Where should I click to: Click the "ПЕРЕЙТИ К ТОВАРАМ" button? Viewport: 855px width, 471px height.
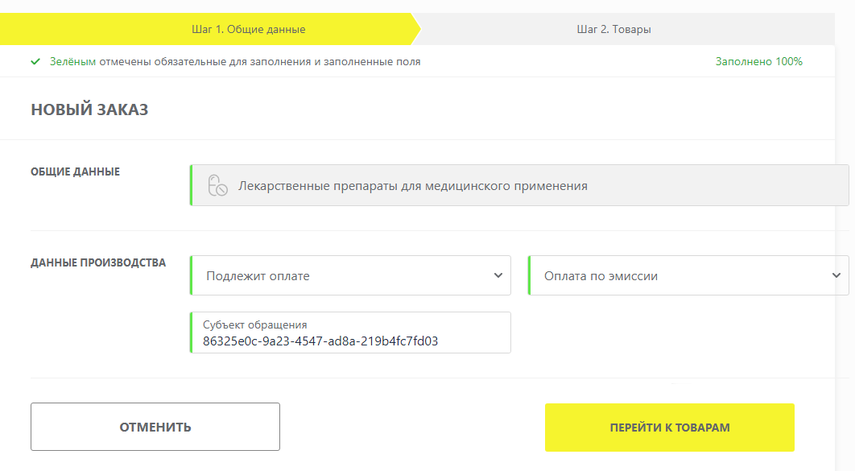pos(669,427)
